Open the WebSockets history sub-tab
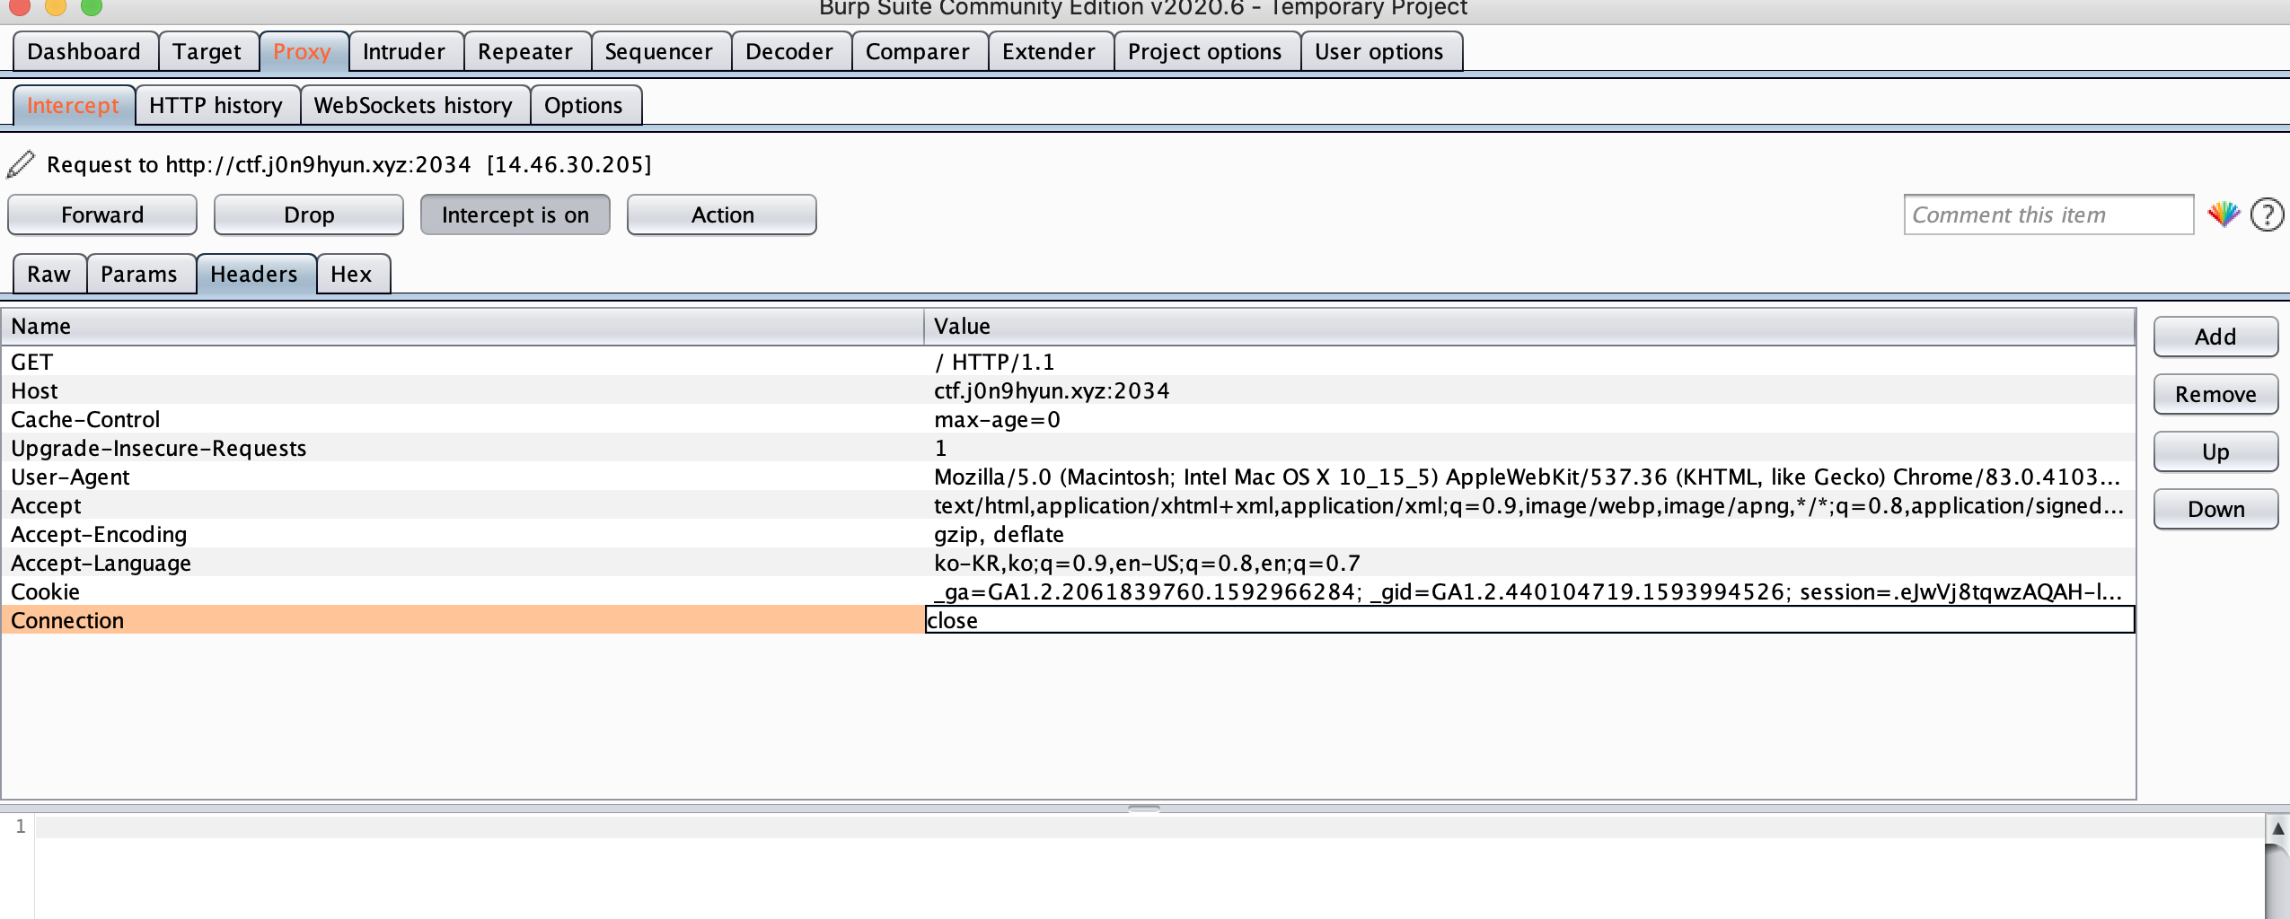2290x919 pixels. tap(413, 106)
